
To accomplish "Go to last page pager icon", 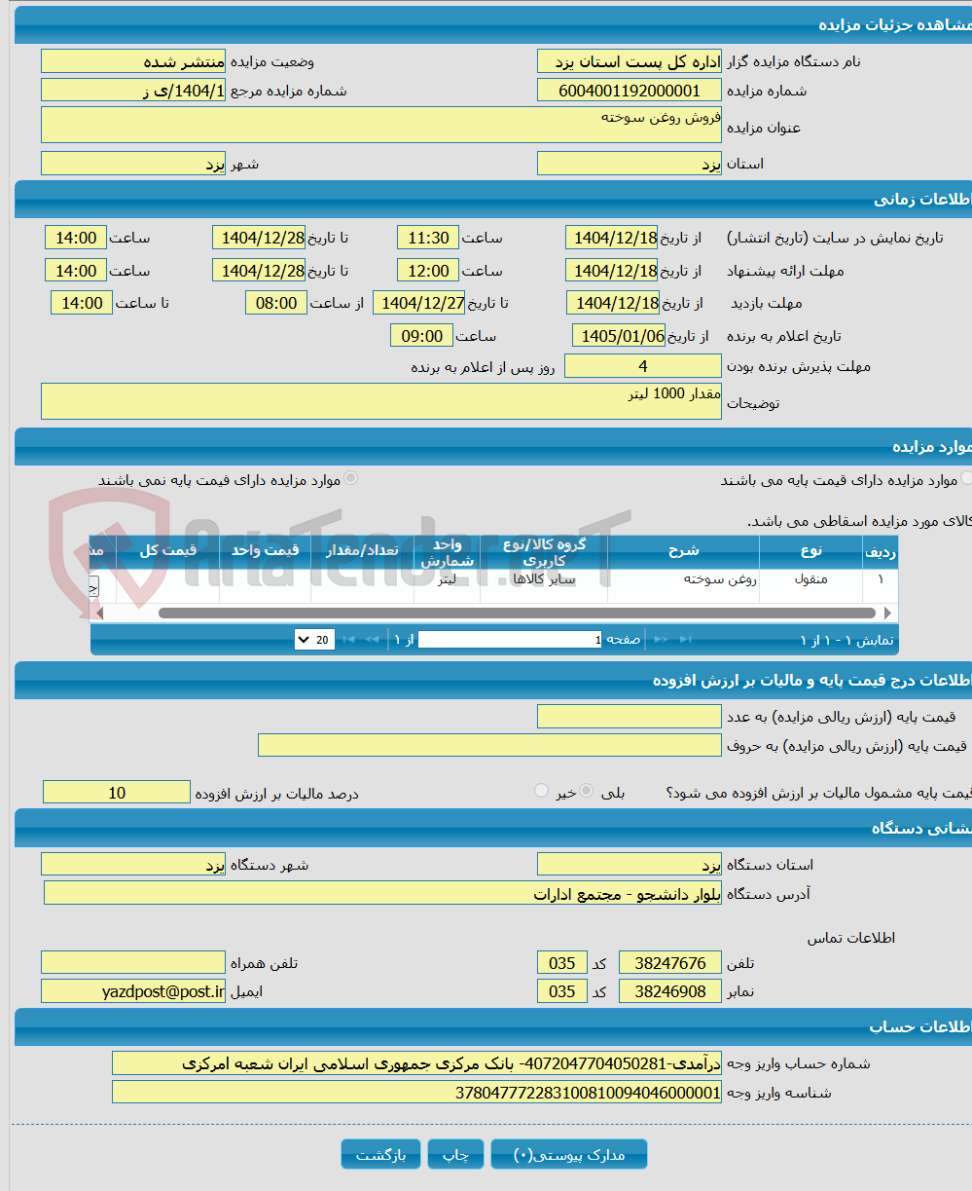I will point(688,640).
